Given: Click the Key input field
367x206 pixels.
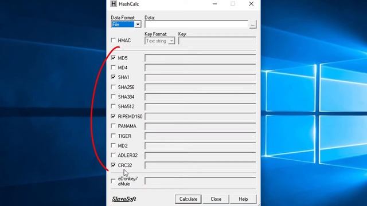Looking at the screenshot, I should click(217, 41).
